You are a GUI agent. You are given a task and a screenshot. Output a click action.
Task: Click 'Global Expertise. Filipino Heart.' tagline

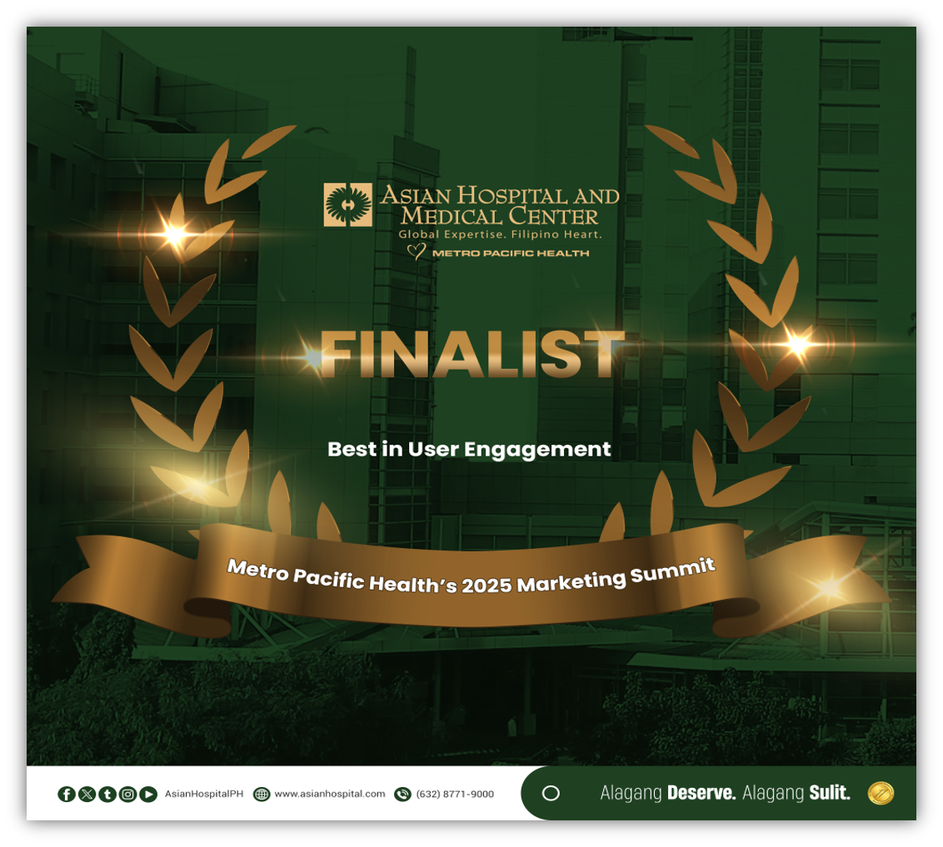click(501, 234)
